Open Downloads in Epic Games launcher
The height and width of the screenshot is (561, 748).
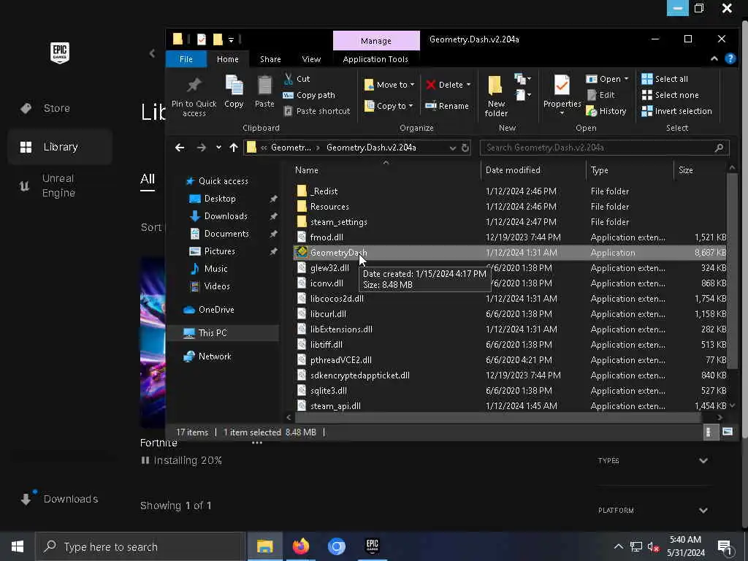pyautogui.click(x=60, y=499)
